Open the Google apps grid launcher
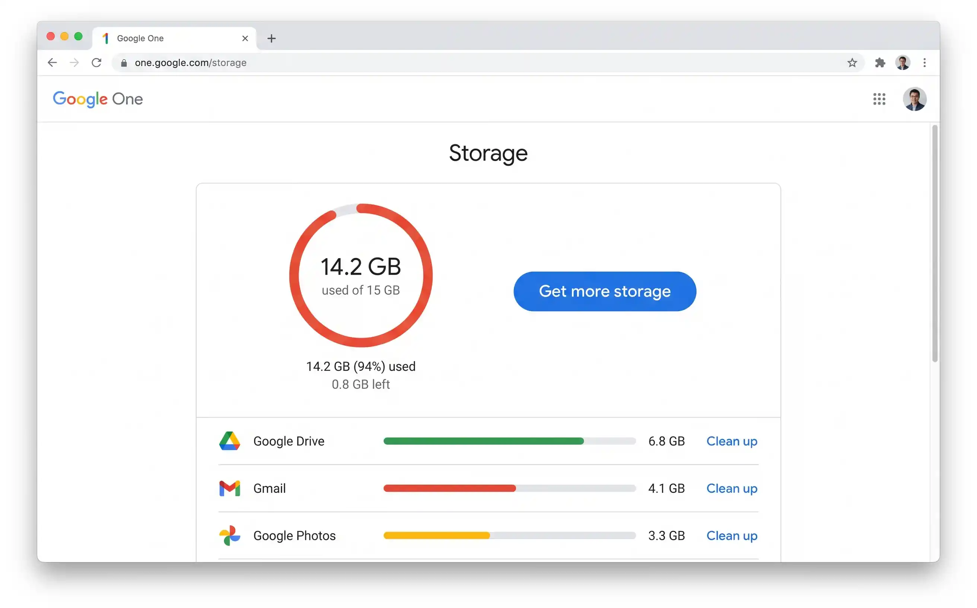977x608 pixels. pos(879,99)
